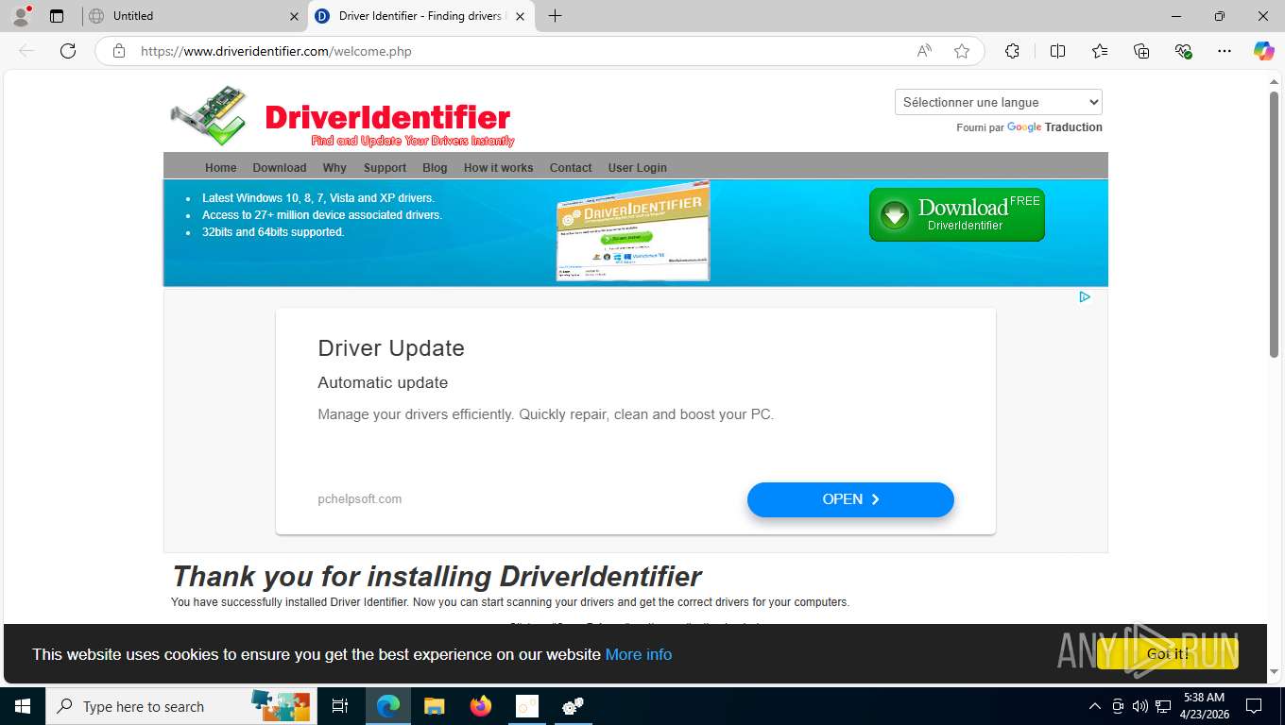Accept cookies with Got it! button

pos(1168,653)
